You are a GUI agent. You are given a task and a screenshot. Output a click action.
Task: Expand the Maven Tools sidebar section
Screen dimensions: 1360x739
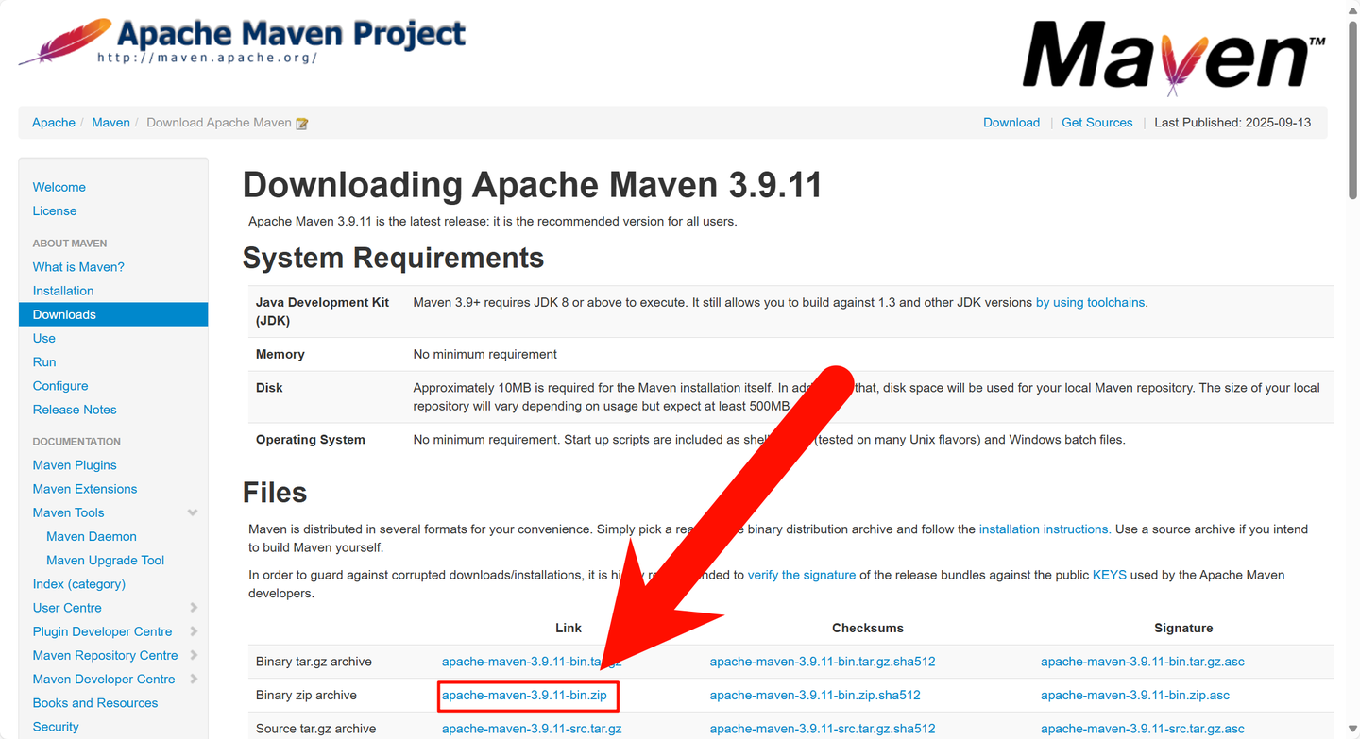(193, 512)
